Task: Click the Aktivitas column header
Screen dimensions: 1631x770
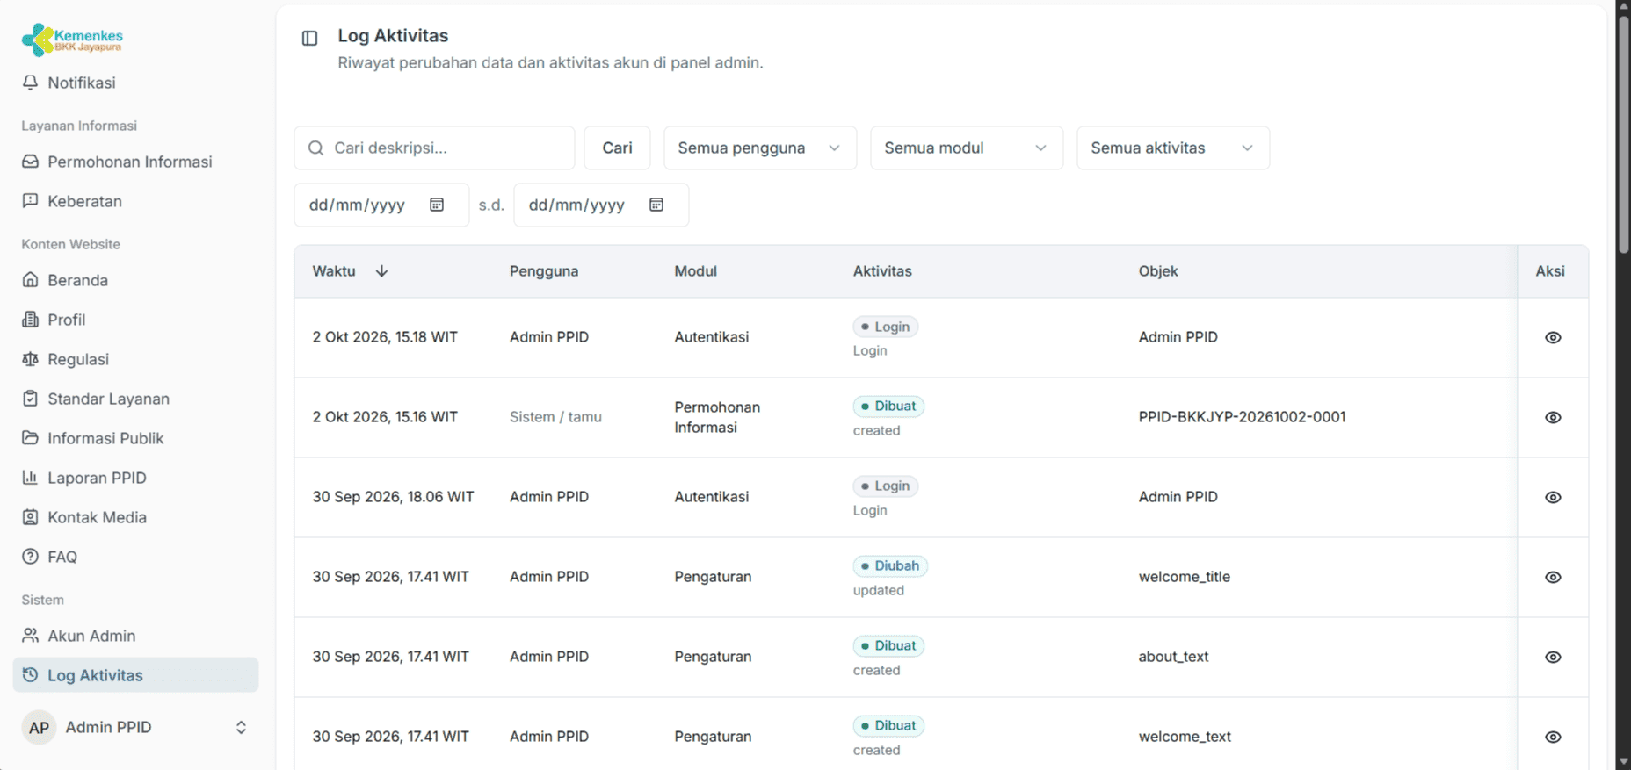Action: click(882, 271)
